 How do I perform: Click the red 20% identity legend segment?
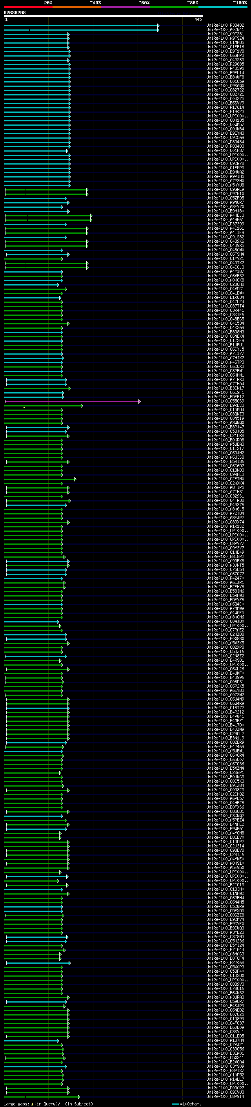point(28,7)
